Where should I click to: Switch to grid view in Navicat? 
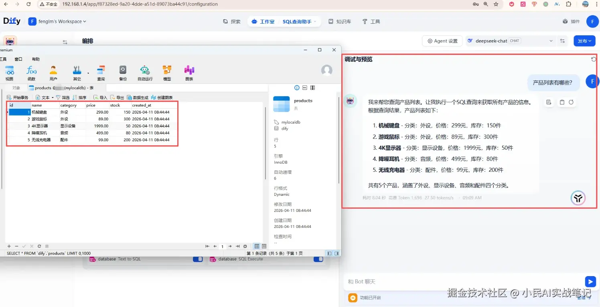click(x=257, y=246)
